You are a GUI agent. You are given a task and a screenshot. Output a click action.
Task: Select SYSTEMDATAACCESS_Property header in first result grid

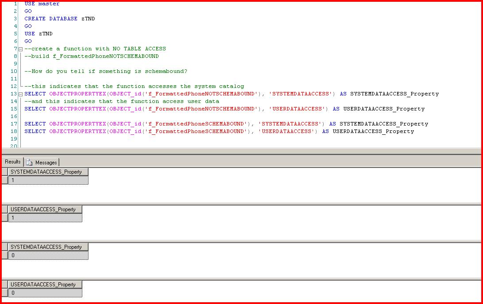click(x=46, y=172)
